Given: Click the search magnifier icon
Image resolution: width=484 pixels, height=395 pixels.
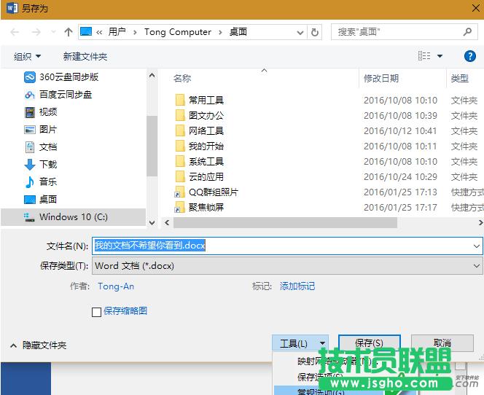Looking at the screenshot, I should click(x=469, y=32).
